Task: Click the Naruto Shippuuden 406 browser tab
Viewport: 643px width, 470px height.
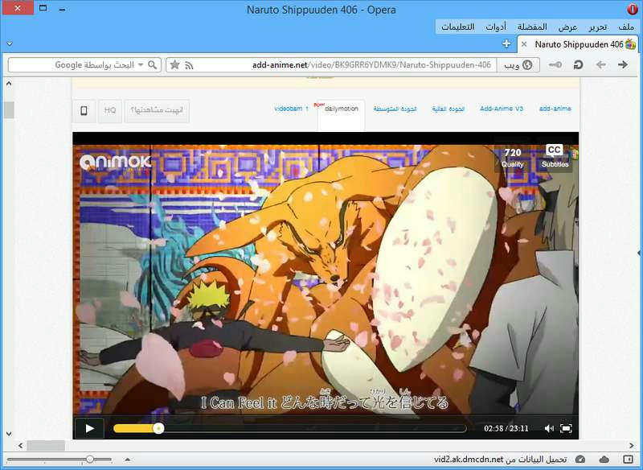Action: click(x=578, y=44)
